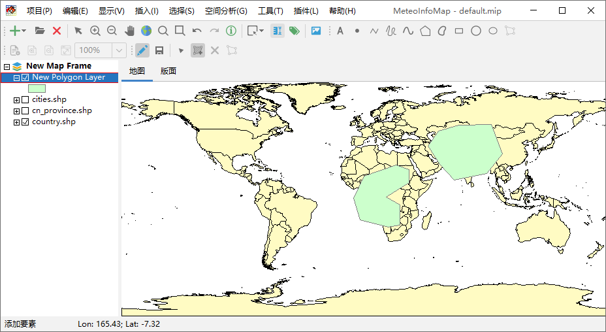Collapse the New Polygon Layer node

pos(17,77)
